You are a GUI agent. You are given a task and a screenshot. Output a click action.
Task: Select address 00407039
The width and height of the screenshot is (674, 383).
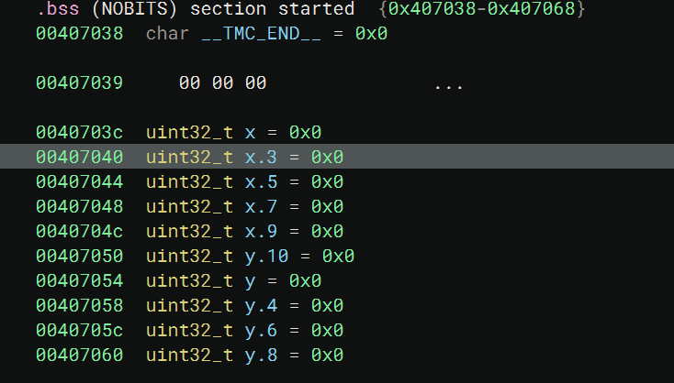(79, 83)
